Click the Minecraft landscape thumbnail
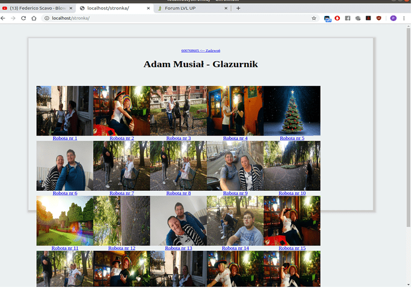 pyautogui.click(x=65, y=221)
